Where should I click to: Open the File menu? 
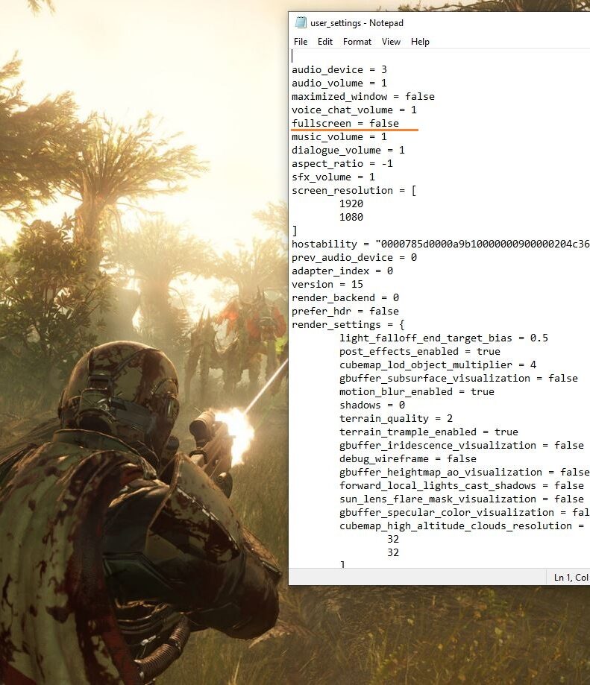click(x=301, y=42)
